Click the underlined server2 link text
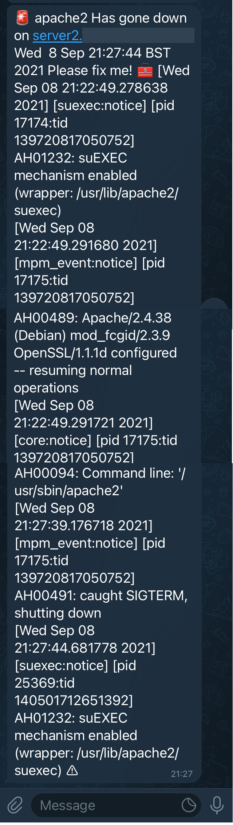 (x=57, y=35)
